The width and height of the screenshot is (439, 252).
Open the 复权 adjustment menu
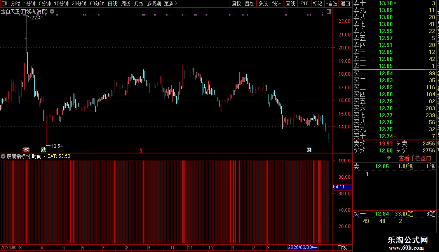236,3
